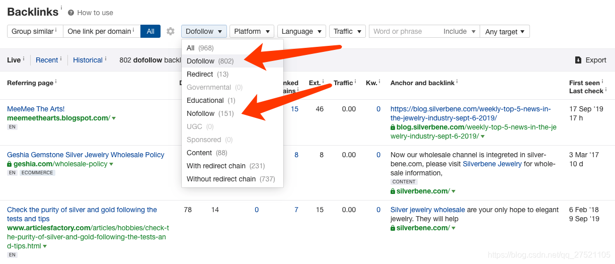Viewport: 615px width, 264px height.
Task: Click info icon beside Anchor and backlink
Action: [457, 82]
